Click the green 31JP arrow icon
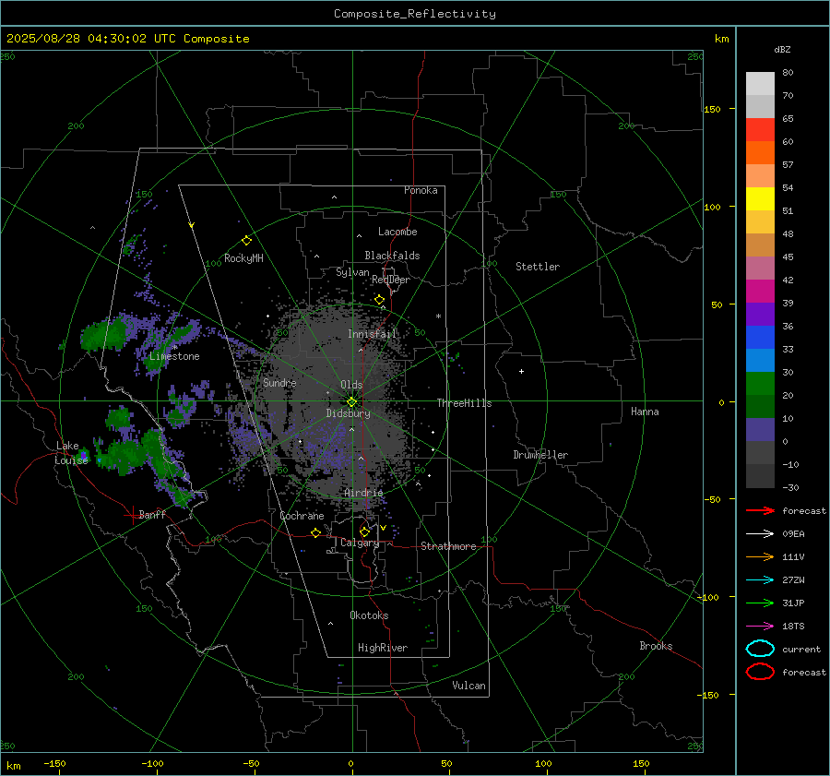This screenshot has width=830, height=776. (760, 603)
